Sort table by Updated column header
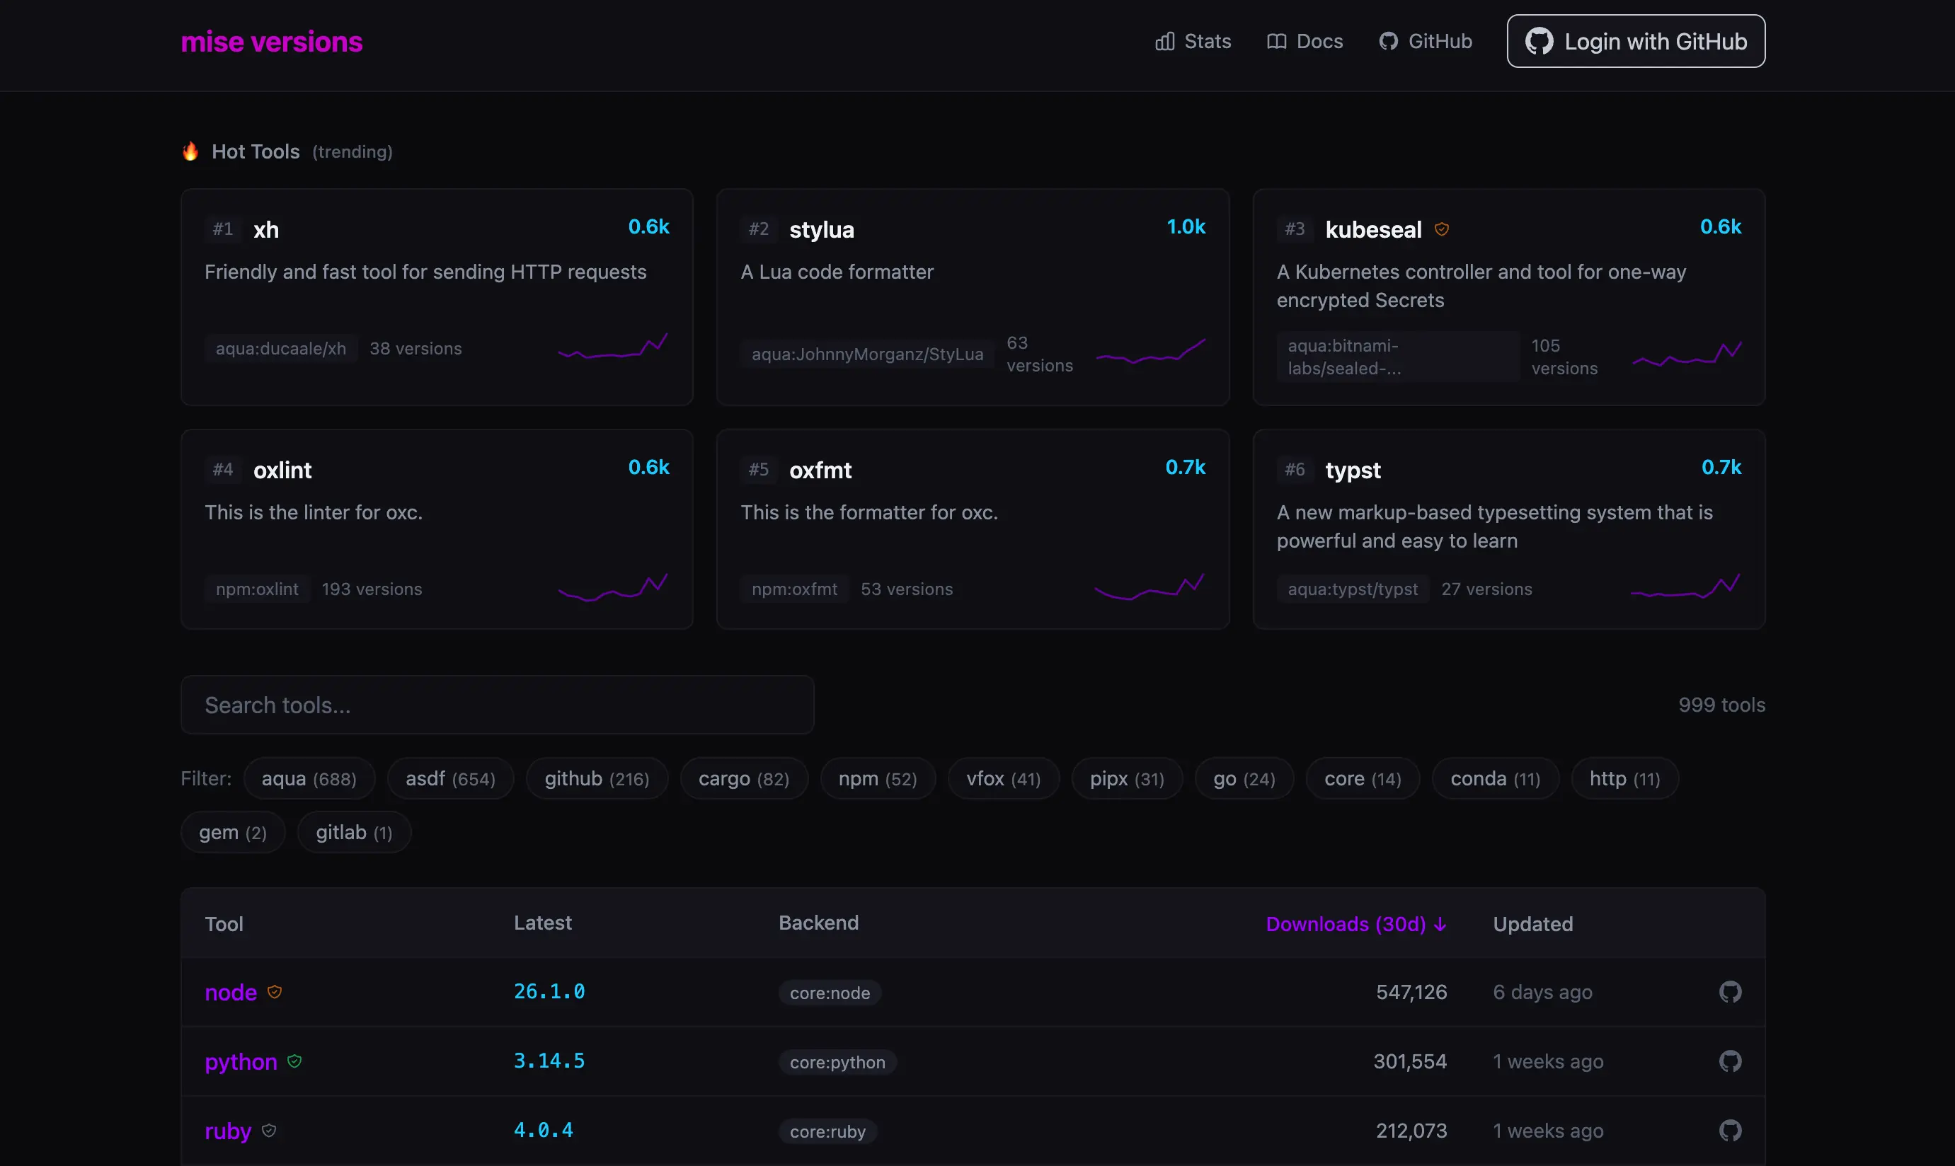Screen dimensions: 1955x1166 pyautogui.click(x=1533, y=924)
